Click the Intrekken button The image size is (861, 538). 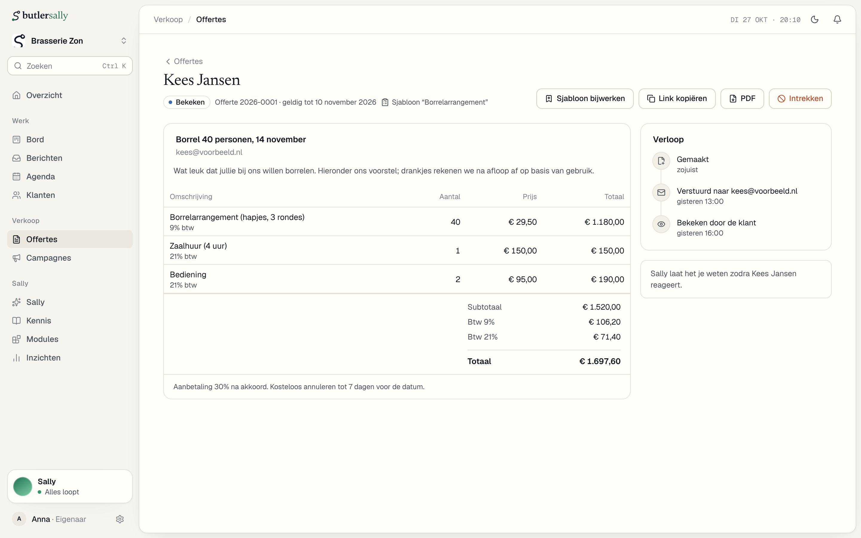point(800,99)
